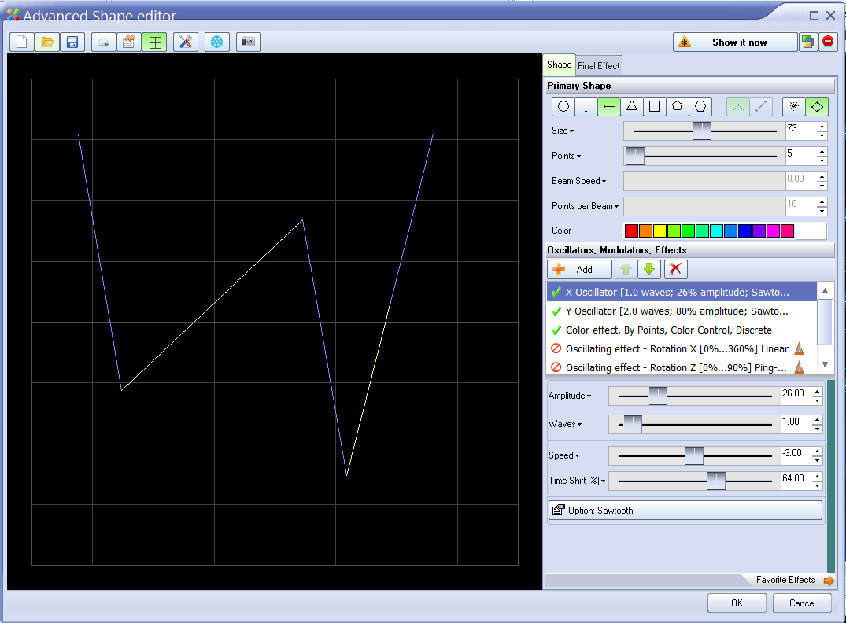The image size is (846, 623).
Task: Disable the Y Oscillator effect checkmark
Action: pos(557,311)
